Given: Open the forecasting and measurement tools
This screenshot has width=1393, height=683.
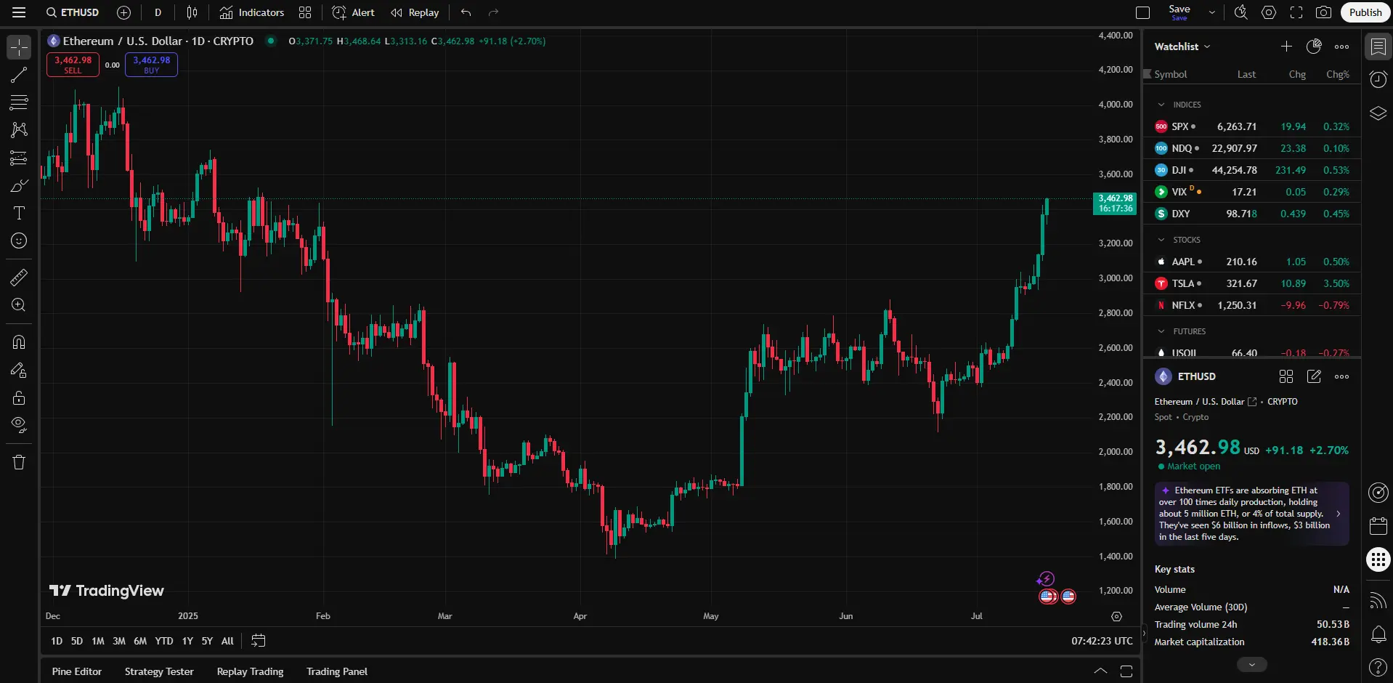Looking at the screenshot, I should (x=19, y=158).
